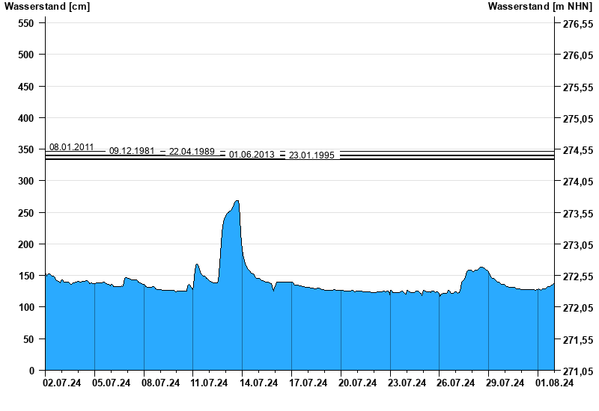Click the 271,05 value on right axis
The width and height of the screenshot is (599, 411).
click(x=577, y=371)
